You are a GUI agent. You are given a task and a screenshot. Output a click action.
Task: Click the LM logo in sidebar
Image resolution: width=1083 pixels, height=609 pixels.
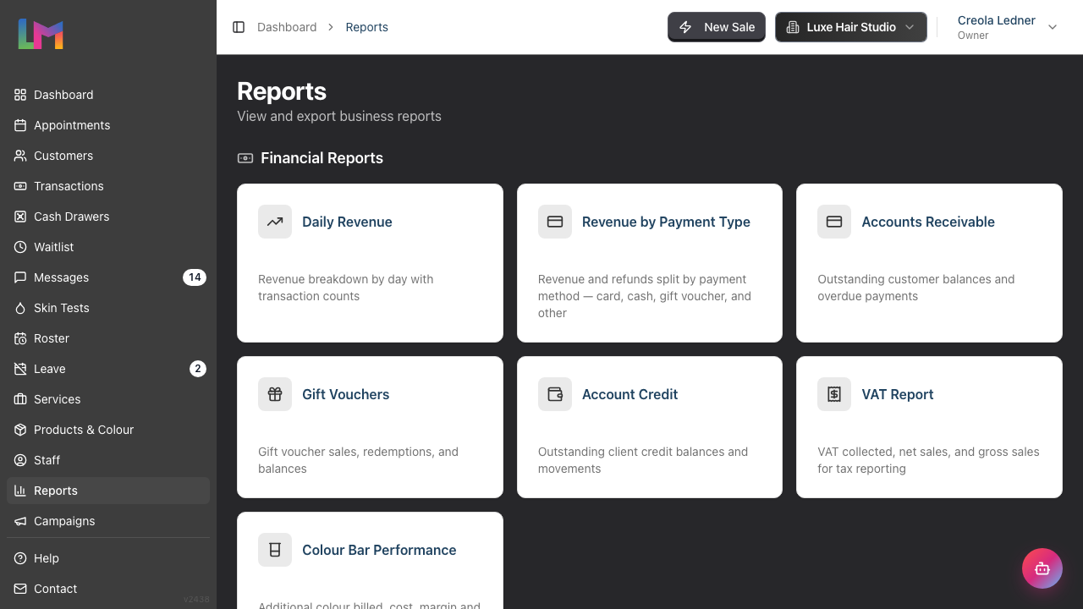(x=41, y=34)
